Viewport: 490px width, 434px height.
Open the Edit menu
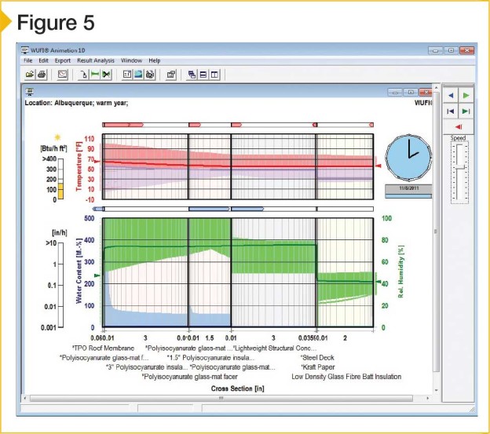tap(43, 60)
